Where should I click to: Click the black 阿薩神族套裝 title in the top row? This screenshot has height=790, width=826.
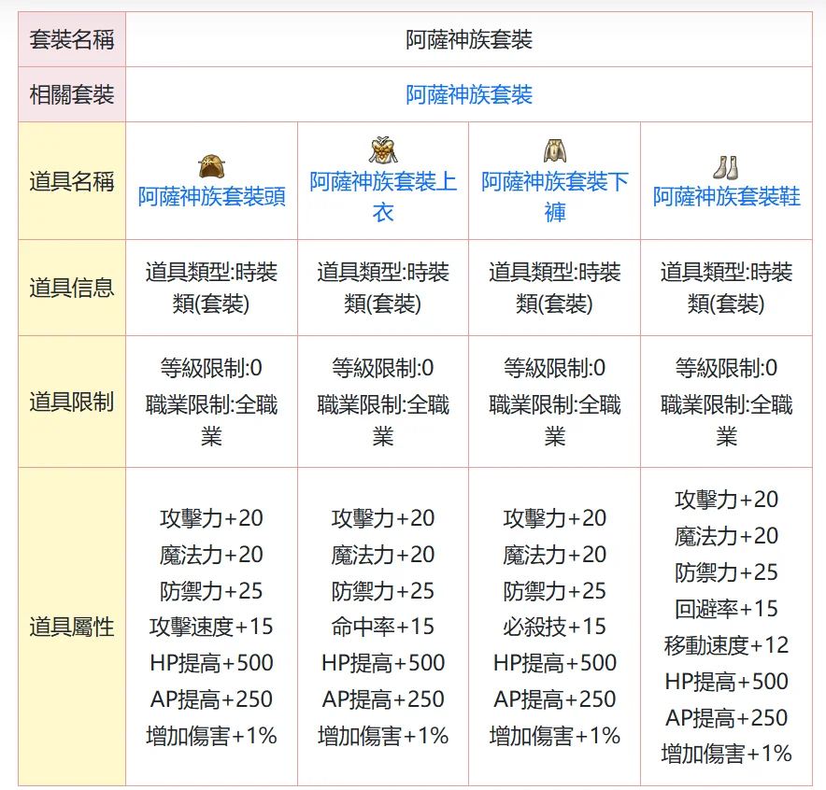click(x=469, y=39)
